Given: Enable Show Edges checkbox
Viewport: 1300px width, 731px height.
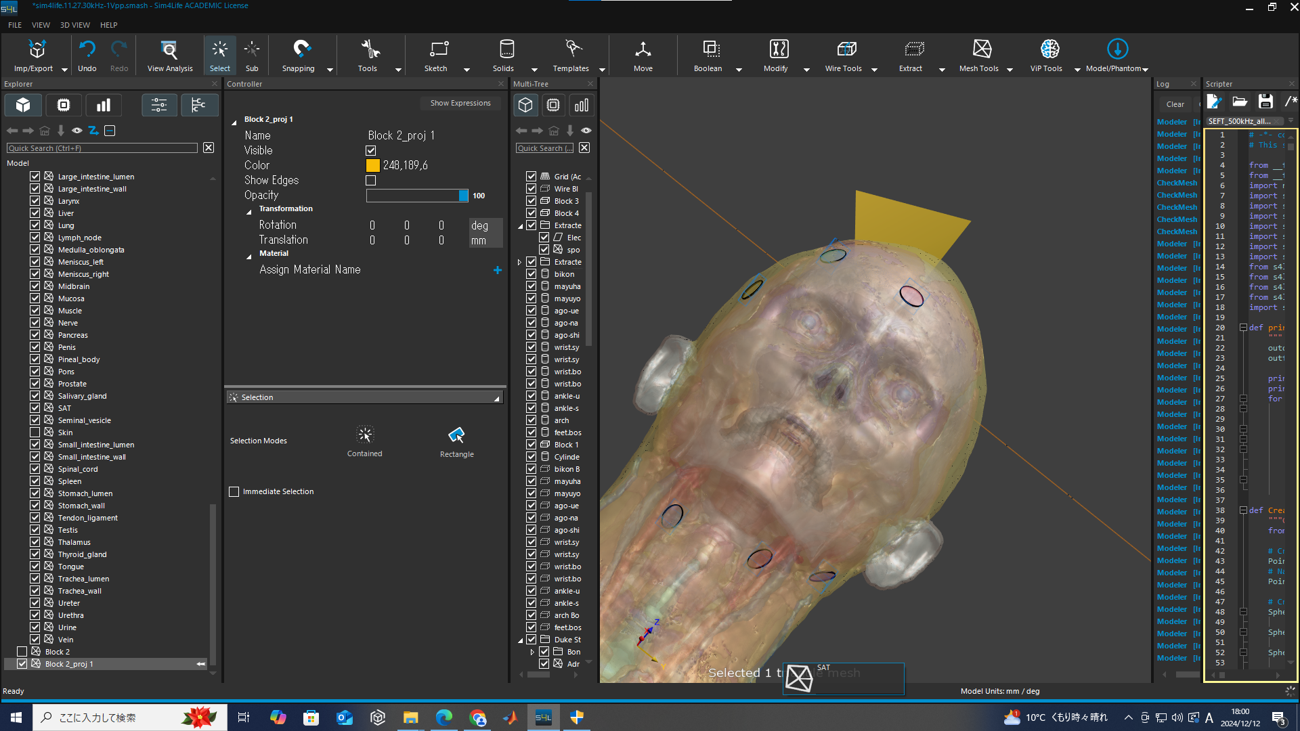Looking at the screenshot, I should (x=371, y=180).
